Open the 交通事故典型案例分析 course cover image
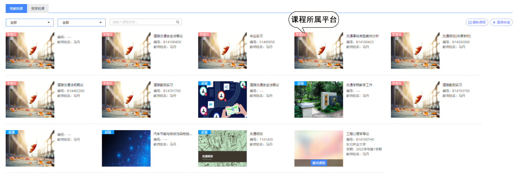515x189 pixels. coord(319,51)
